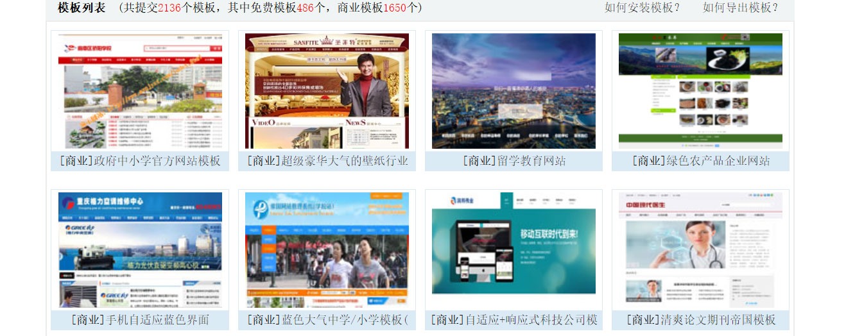
Task: Click the title link [商业]超级豪华大气的壁纸行业
Action: [327, 161]
